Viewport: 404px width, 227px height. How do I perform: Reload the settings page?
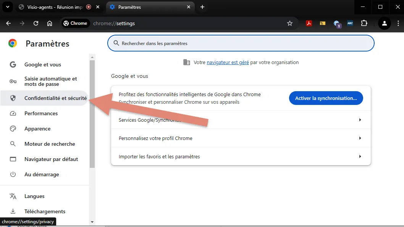36,23
